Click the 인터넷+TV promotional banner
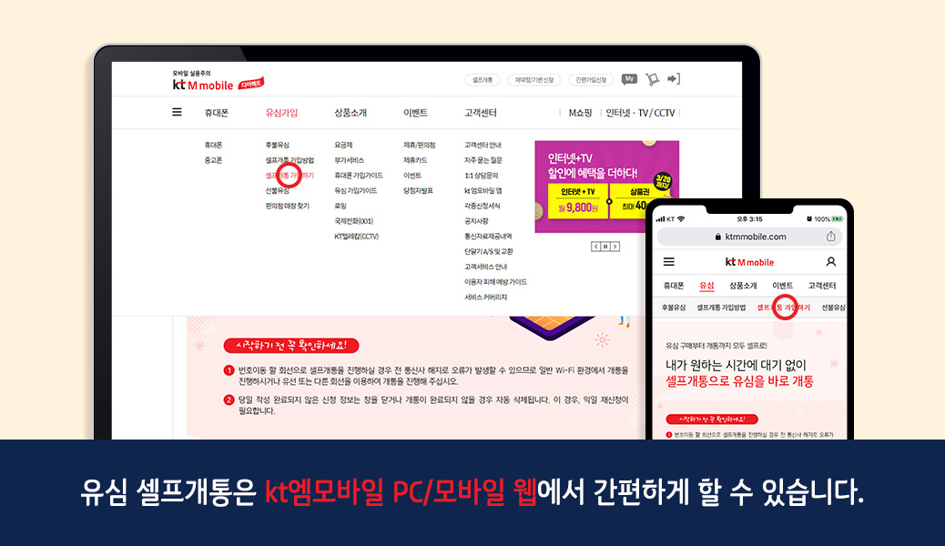The width and height of the screenshot is (945, 546). pyautogui.click(x=607, y=187)
